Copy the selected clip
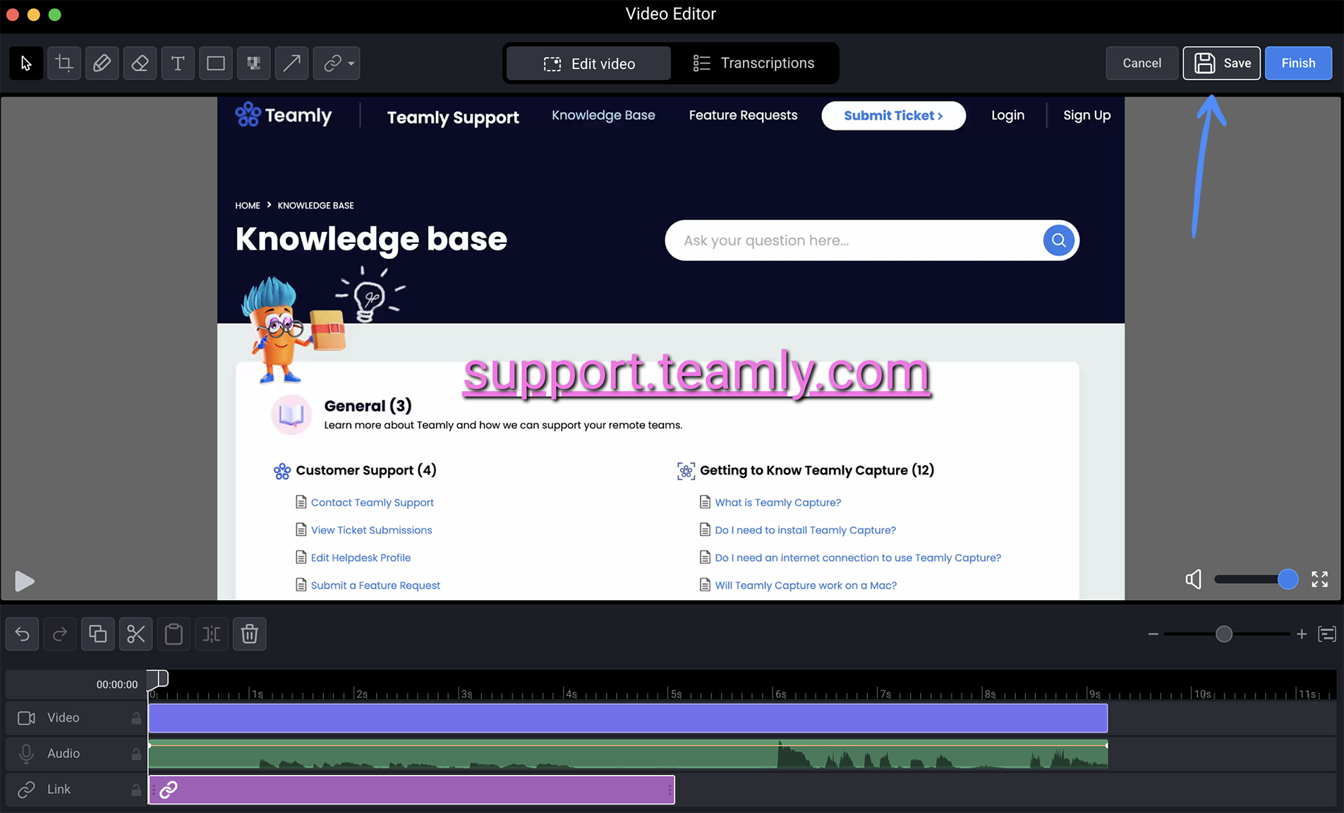Image resolution: width=1344 pixels, height=813 pixels. (98, 634)
